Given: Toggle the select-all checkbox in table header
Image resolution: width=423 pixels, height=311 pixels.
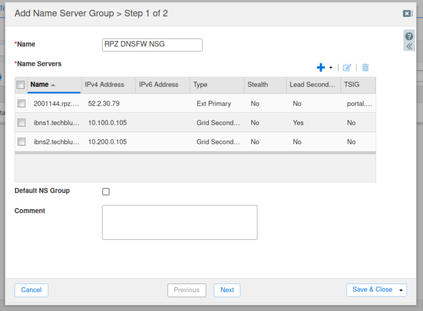Looking at the screenshot, I should pyautogui.click(x=21, y=85).
